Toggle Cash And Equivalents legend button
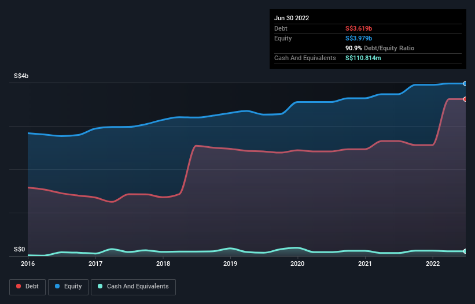Viewport: 475px width, 304px height. 133,287
